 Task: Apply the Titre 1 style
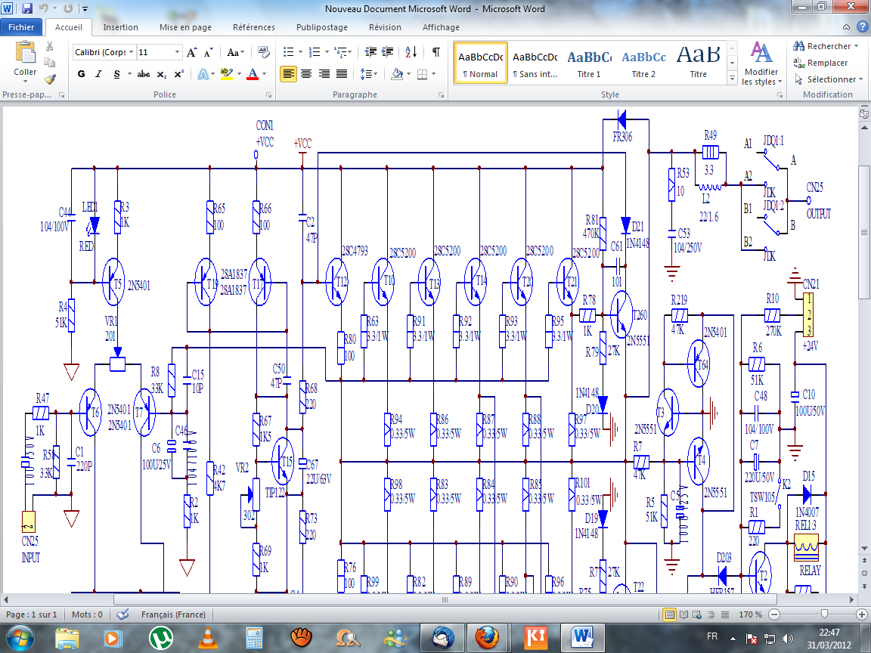coord(589,63)
